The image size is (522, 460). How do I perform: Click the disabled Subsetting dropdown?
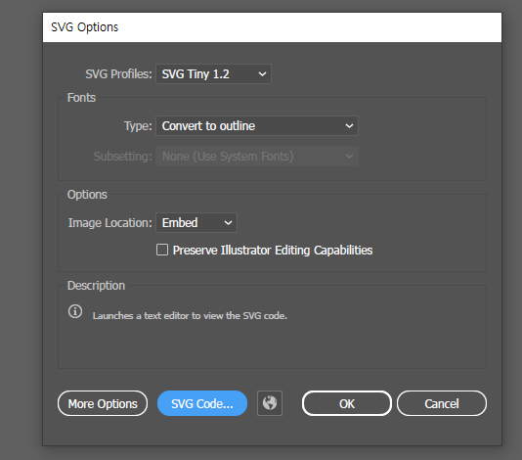pos(257,157)
